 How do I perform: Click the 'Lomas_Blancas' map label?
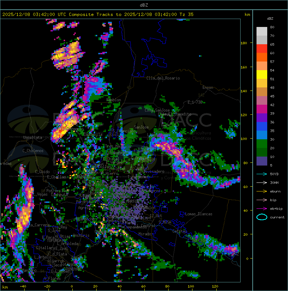point(199,214)
